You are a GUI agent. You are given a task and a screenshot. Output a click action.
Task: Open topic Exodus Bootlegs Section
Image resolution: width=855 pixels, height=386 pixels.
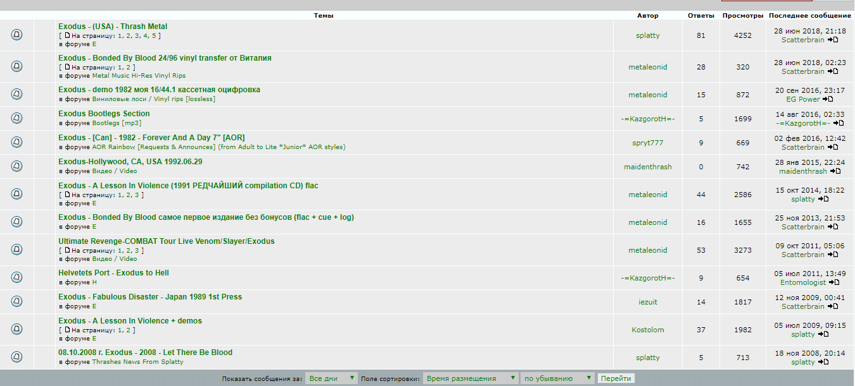[104, 114]
